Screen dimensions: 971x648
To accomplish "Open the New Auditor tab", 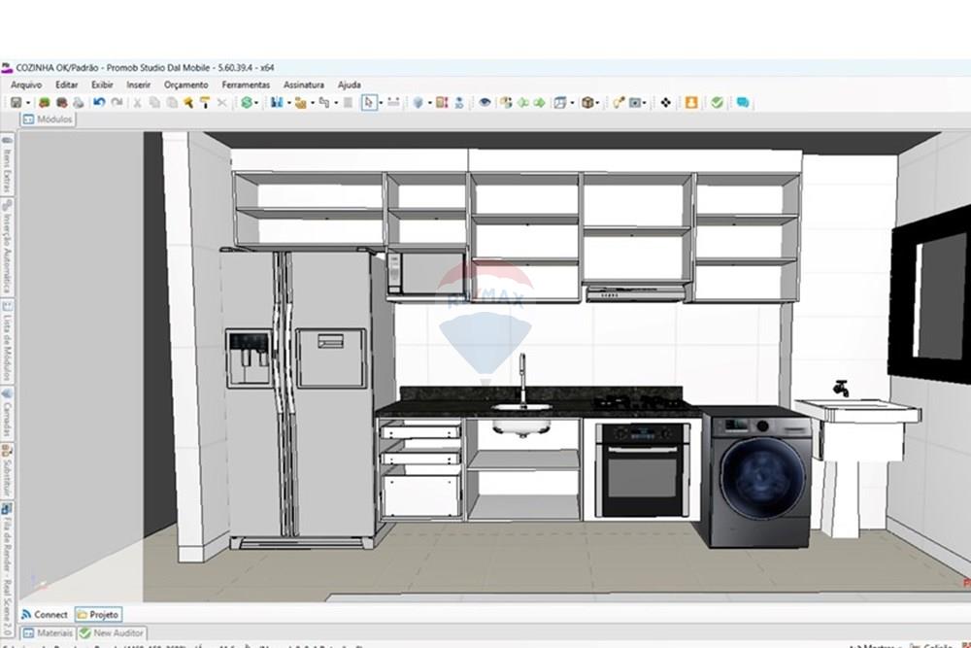I will (x=113, y=632).
